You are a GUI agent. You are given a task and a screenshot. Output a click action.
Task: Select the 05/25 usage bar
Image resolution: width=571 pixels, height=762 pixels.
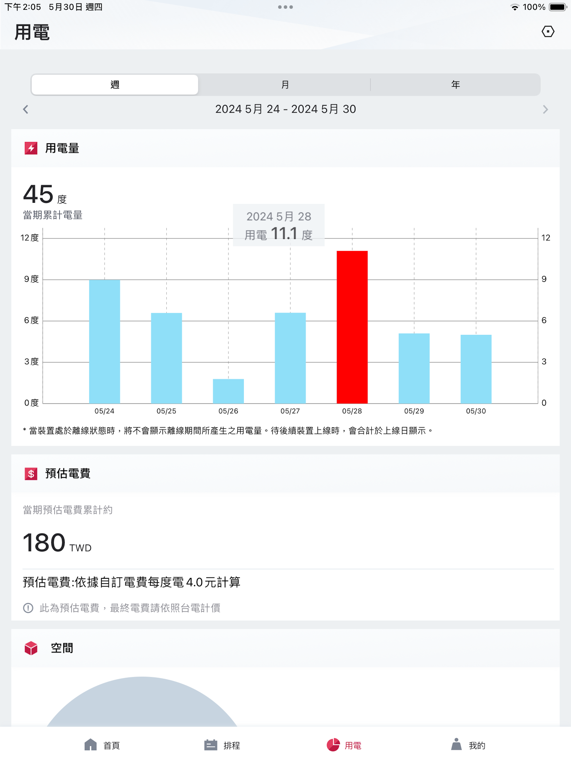(x=166, y=358)
